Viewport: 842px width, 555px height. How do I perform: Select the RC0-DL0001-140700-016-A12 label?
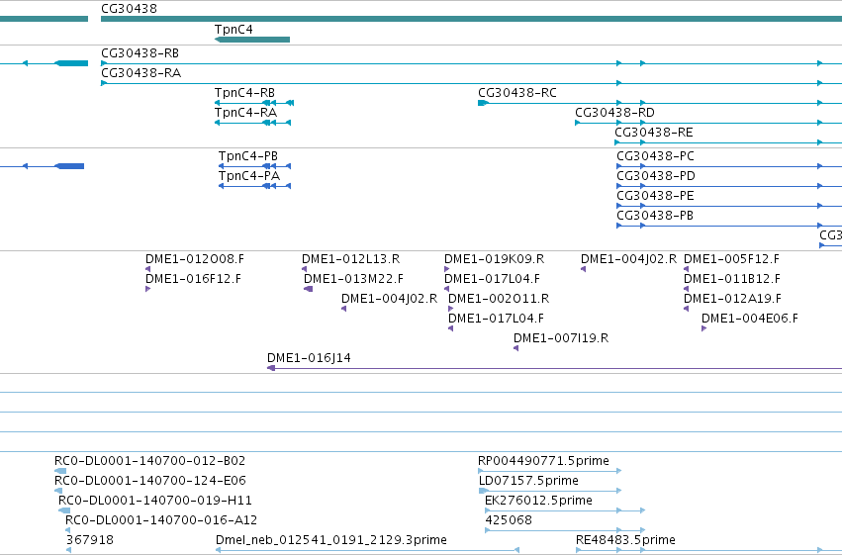pyautogui.click(x=161, y=520)
